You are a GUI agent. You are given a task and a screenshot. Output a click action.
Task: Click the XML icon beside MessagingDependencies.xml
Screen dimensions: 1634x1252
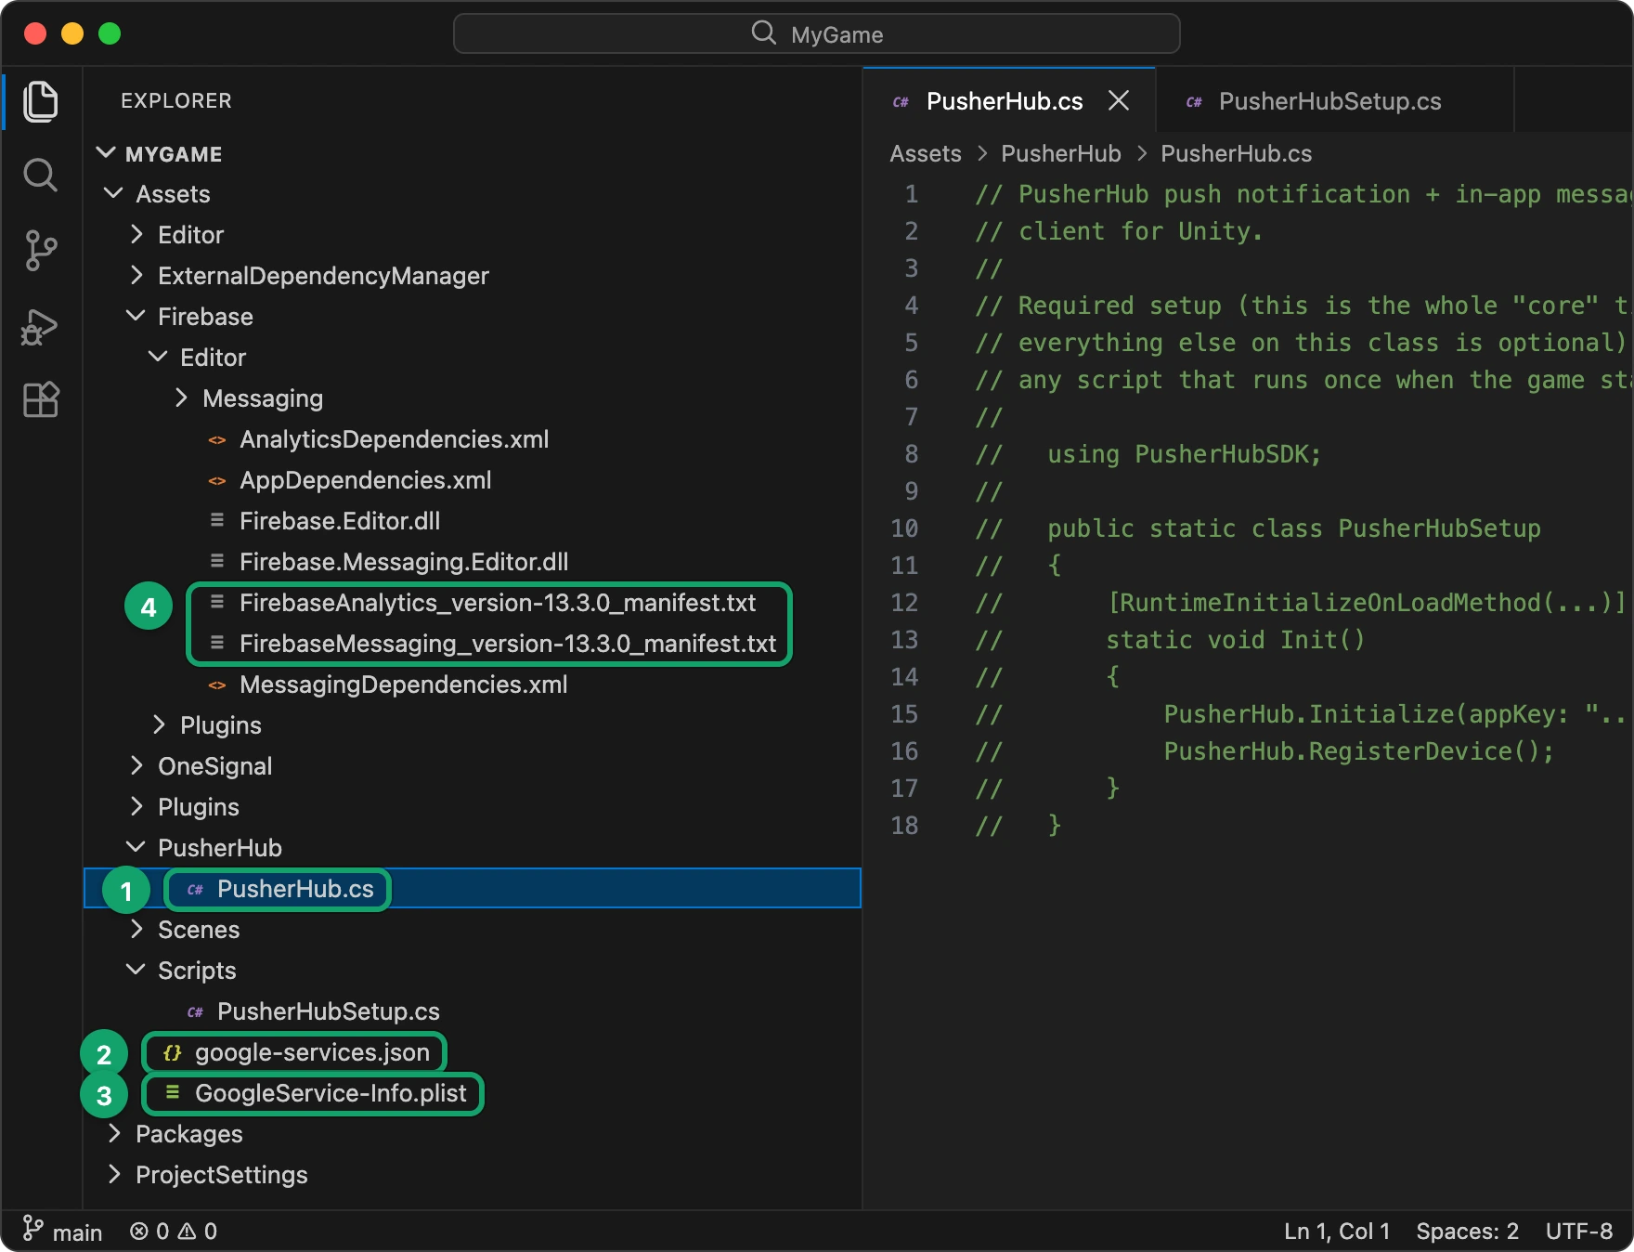(x=217, y=685)
